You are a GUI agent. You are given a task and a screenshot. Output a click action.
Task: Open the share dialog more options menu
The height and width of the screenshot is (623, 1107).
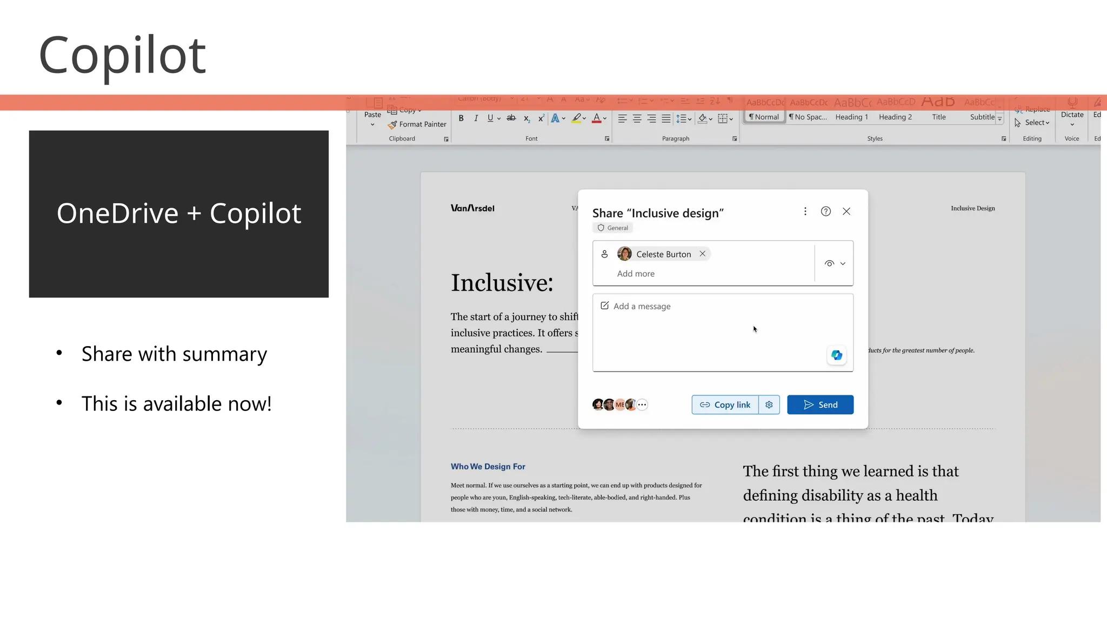pos(805,211)
